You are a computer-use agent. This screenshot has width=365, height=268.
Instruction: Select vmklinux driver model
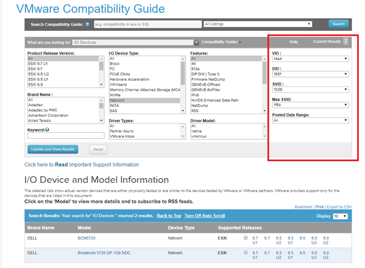coord(226,136)
